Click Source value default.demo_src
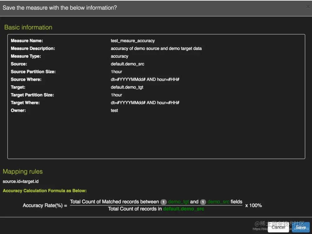Viewport: 312px width, 234px height. click(127, 64)
